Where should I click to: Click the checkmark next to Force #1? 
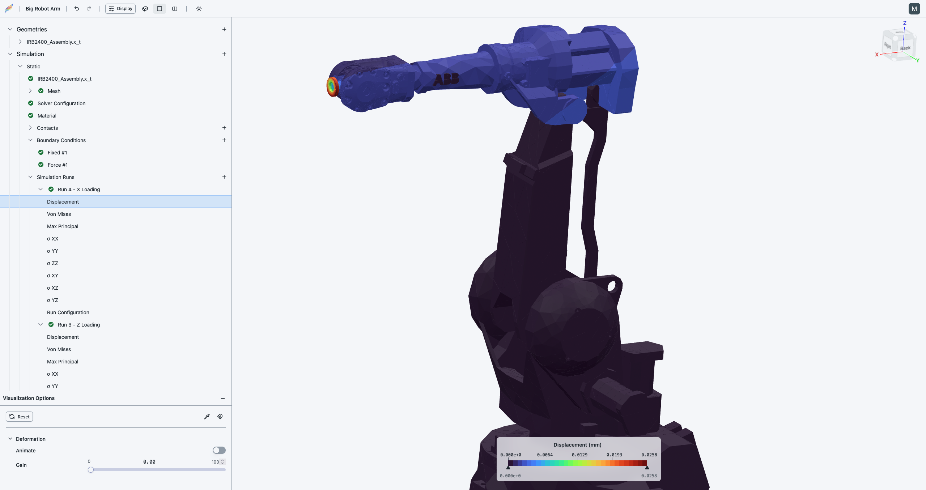[x=41, y=165]
